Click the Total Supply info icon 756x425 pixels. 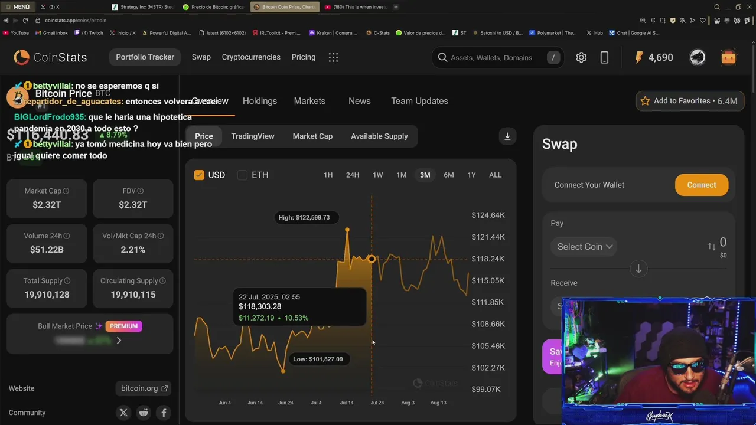point(67,281)
